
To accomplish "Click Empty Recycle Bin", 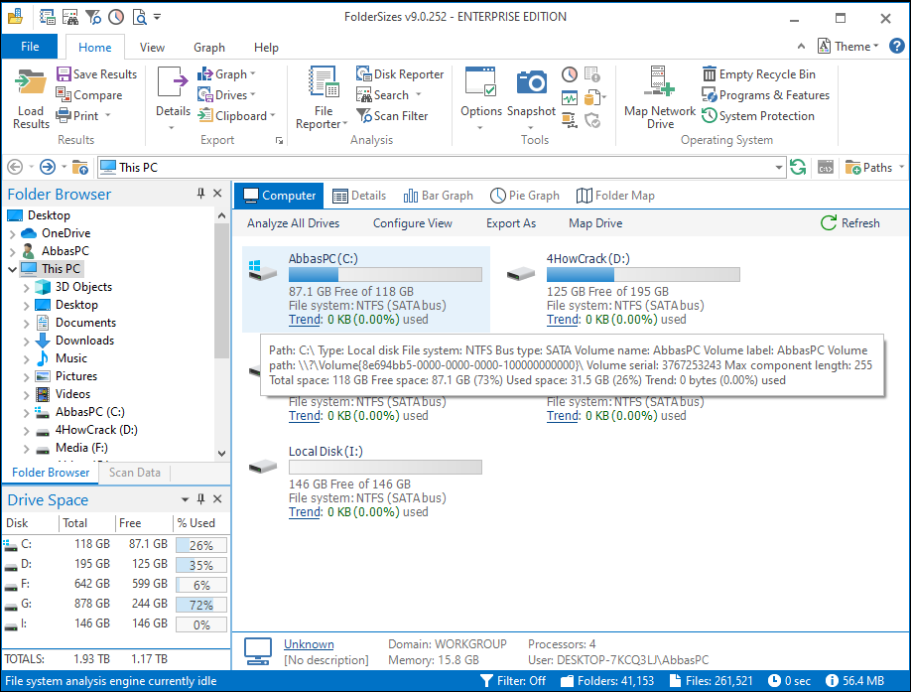I will click(759, 74).
